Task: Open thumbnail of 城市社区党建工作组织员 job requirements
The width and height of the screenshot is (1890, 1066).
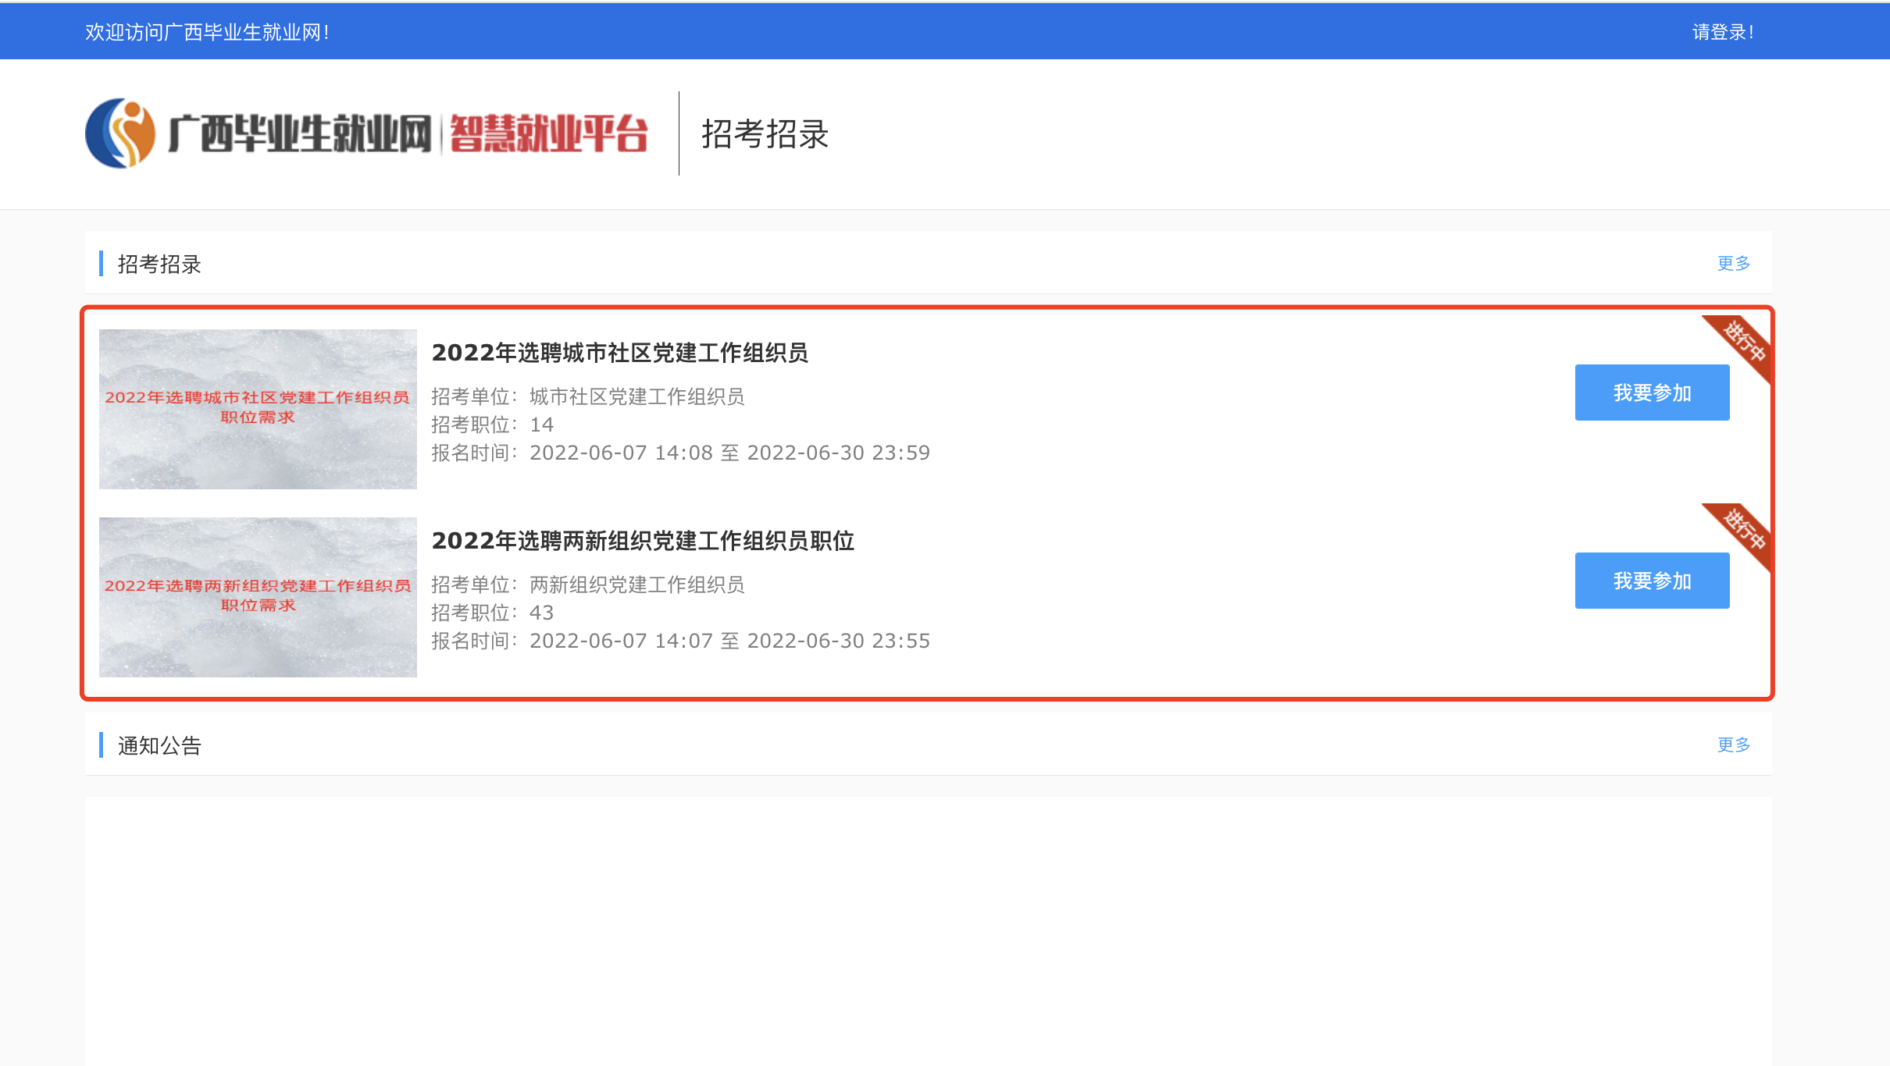Action: (x=258, y=409)
